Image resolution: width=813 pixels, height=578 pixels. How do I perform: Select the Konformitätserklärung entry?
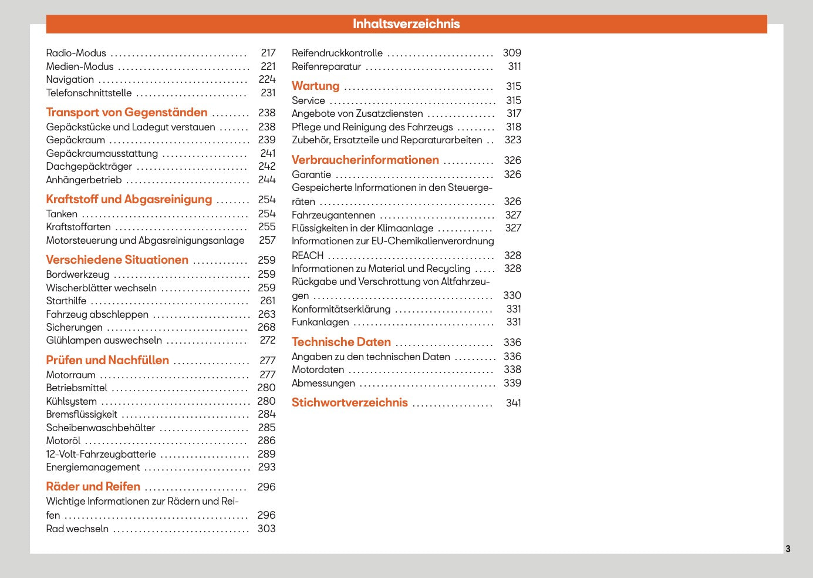[341, 310]
